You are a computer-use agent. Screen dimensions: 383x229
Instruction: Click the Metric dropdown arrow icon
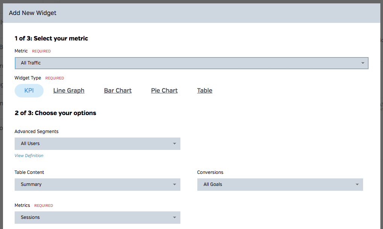[363, 63]
